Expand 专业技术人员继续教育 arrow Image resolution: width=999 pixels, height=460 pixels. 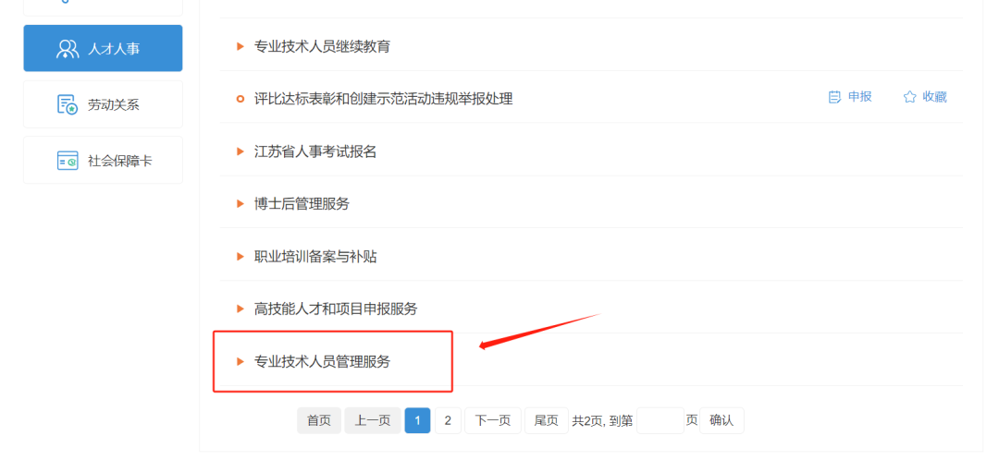(240, 46)
